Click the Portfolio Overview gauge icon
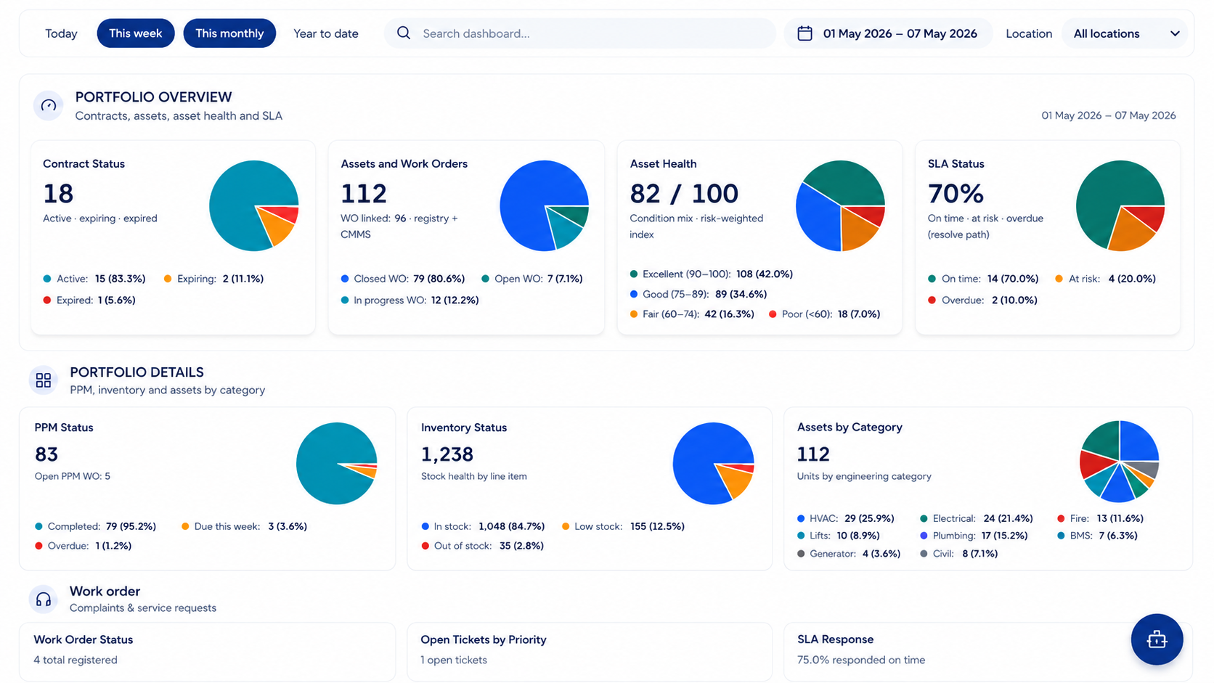The height and width of the screenshot is (683, 1214). tap(49, 106)
